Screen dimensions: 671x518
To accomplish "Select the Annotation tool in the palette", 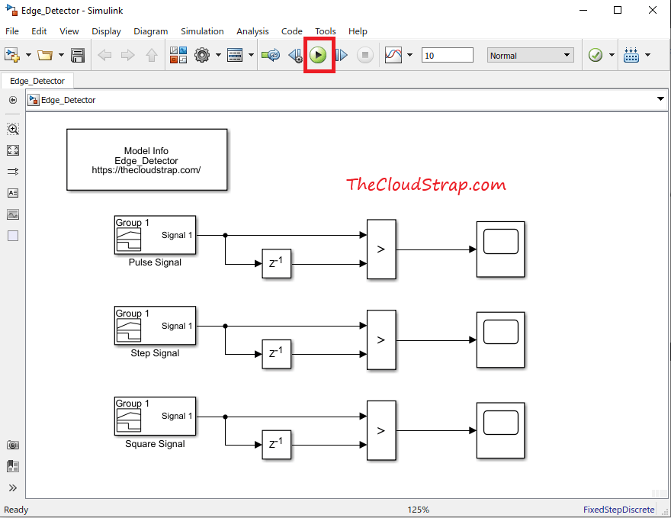I will (12, 193).
